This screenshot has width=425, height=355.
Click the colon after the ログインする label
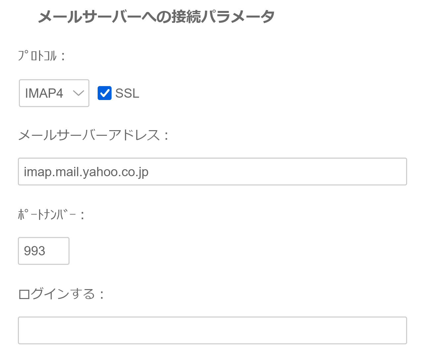click(x=102, y=295)
